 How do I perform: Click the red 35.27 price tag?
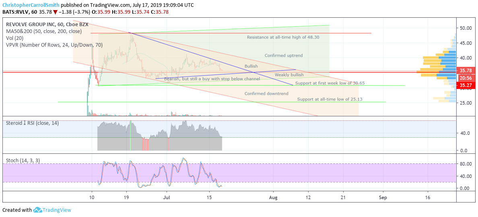tap(466, 85)
